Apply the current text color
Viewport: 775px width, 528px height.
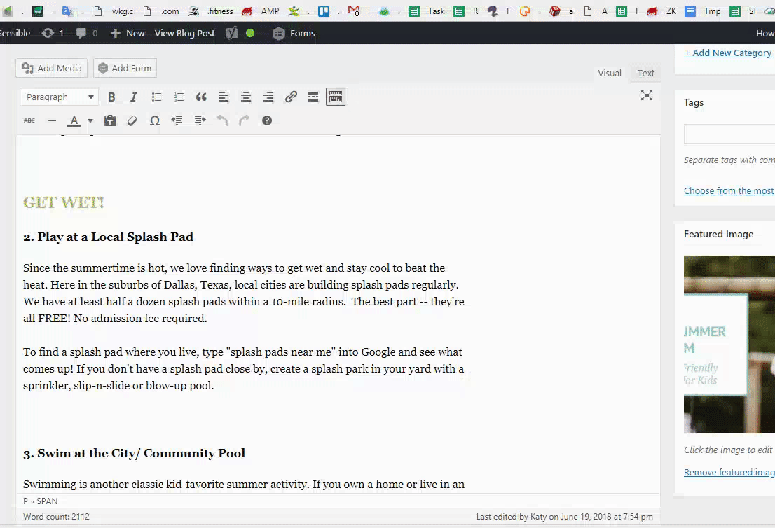click(x=74, y=120)
